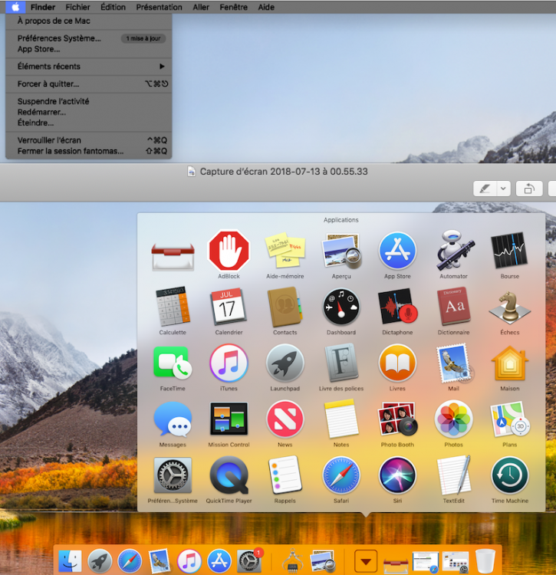Open the Édition menu
This screenshot has height=575, width=556.
pyautogui.click(x=113, y=7)
